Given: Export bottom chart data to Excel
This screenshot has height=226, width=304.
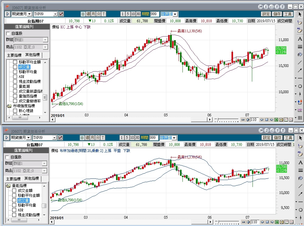Looking at the screenshot, I should pos(277,222).
